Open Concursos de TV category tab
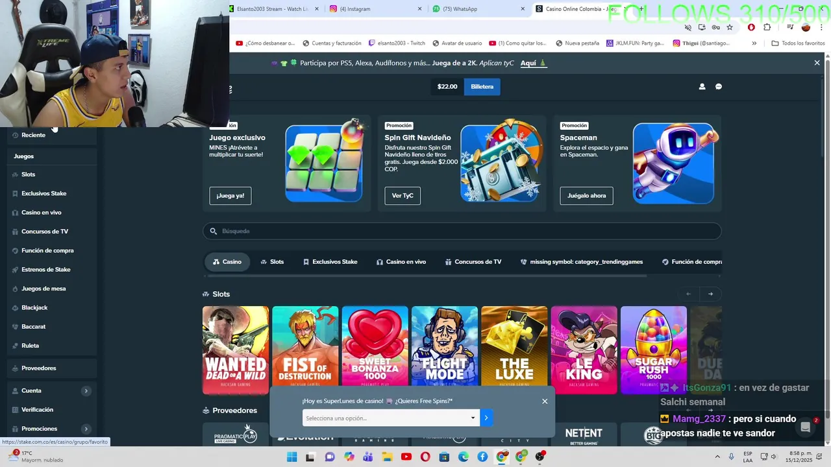This screenshot has width=831, height=467. 473,261
